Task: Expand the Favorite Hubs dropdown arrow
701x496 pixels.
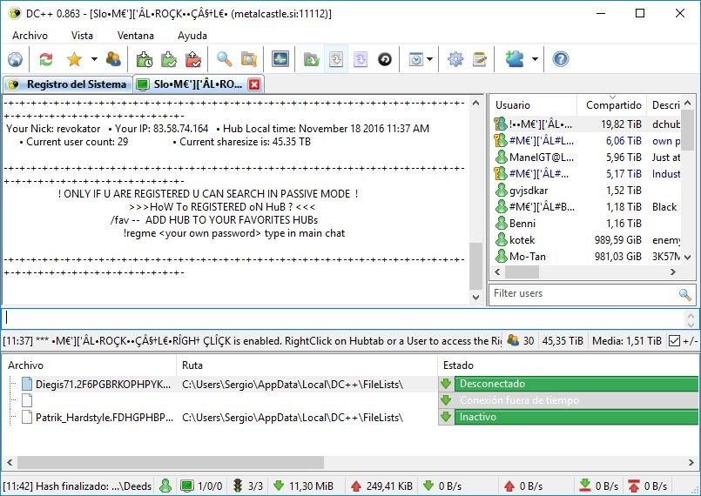Action: point(94,59)
